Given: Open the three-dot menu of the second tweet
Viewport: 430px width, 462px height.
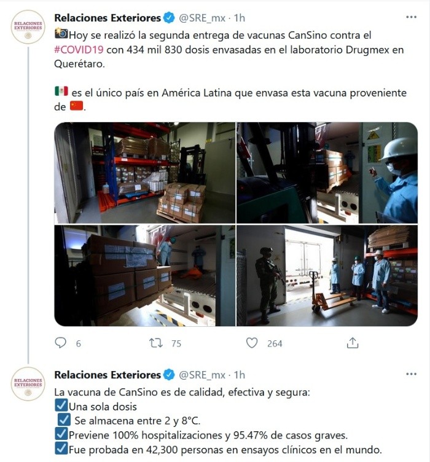Looking at the screenshot, I should pyautogui.click(x=411, y=374).
